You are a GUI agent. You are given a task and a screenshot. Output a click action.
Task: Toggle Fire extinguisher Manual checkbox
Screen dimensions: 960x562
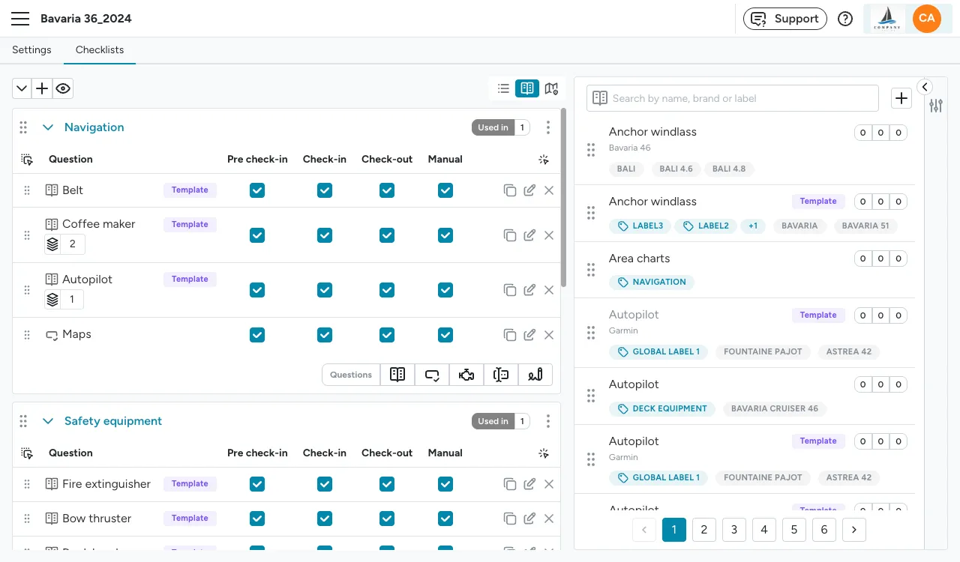(445, 484)
